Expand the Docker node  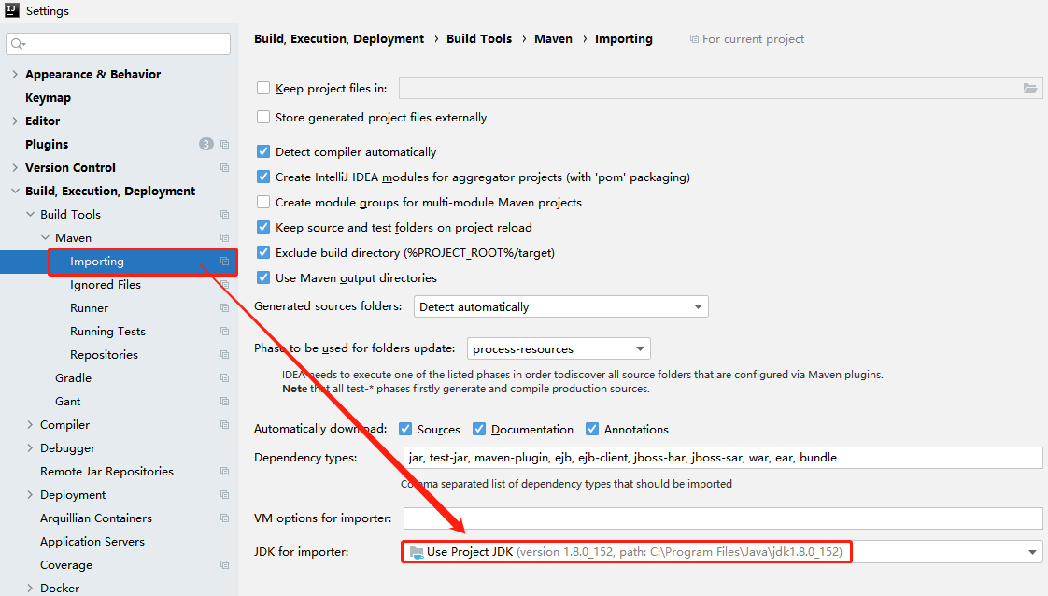(30, 589)
